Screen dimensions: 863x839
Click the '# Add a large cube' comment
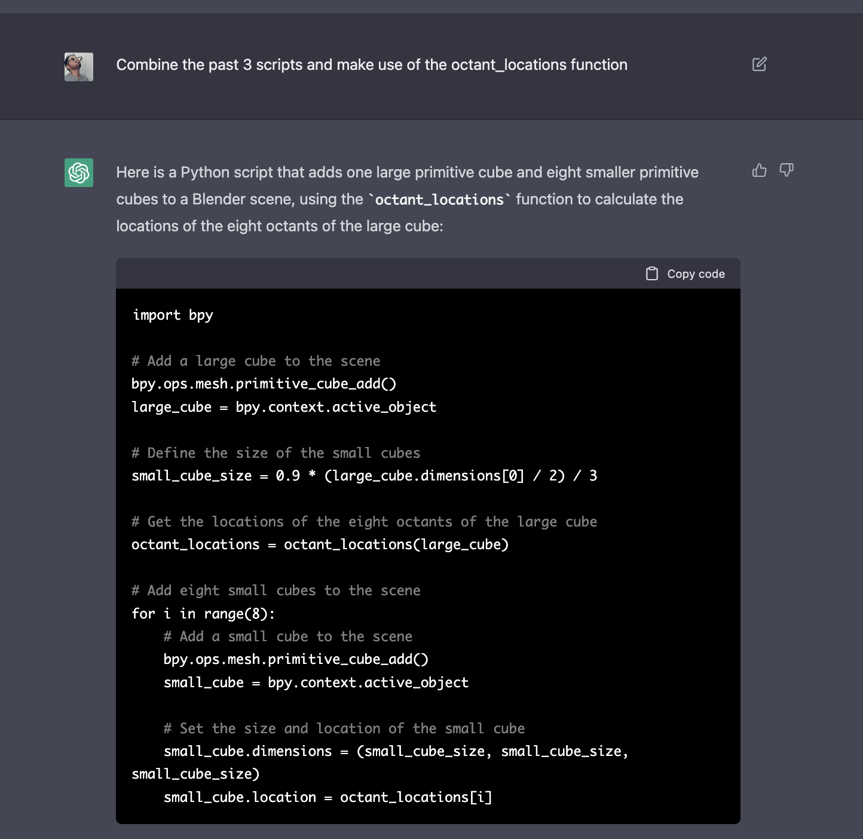click(256, 361)
